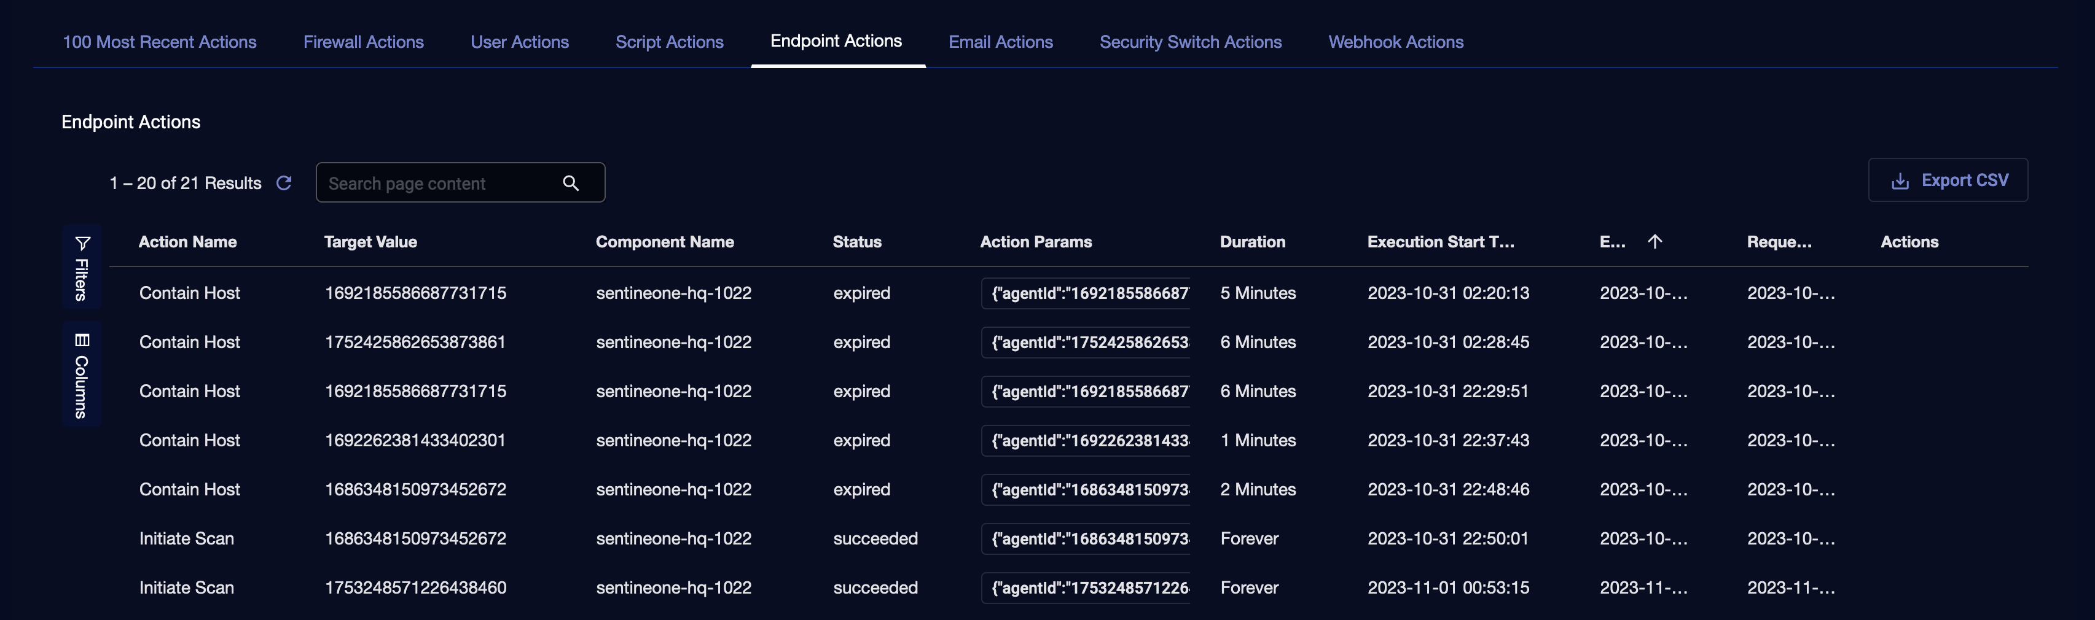Click the search magnifier icon
Image resolution: width=2095 pixels, height=620 pixels.
click(571, 183)
